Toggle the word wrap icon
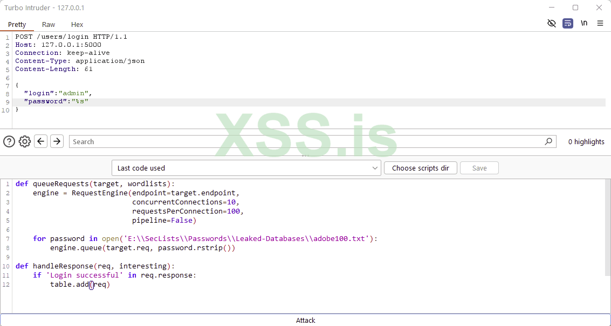This screenshot has width=611, height=326. pyautogui.click(x=568, y=23)
